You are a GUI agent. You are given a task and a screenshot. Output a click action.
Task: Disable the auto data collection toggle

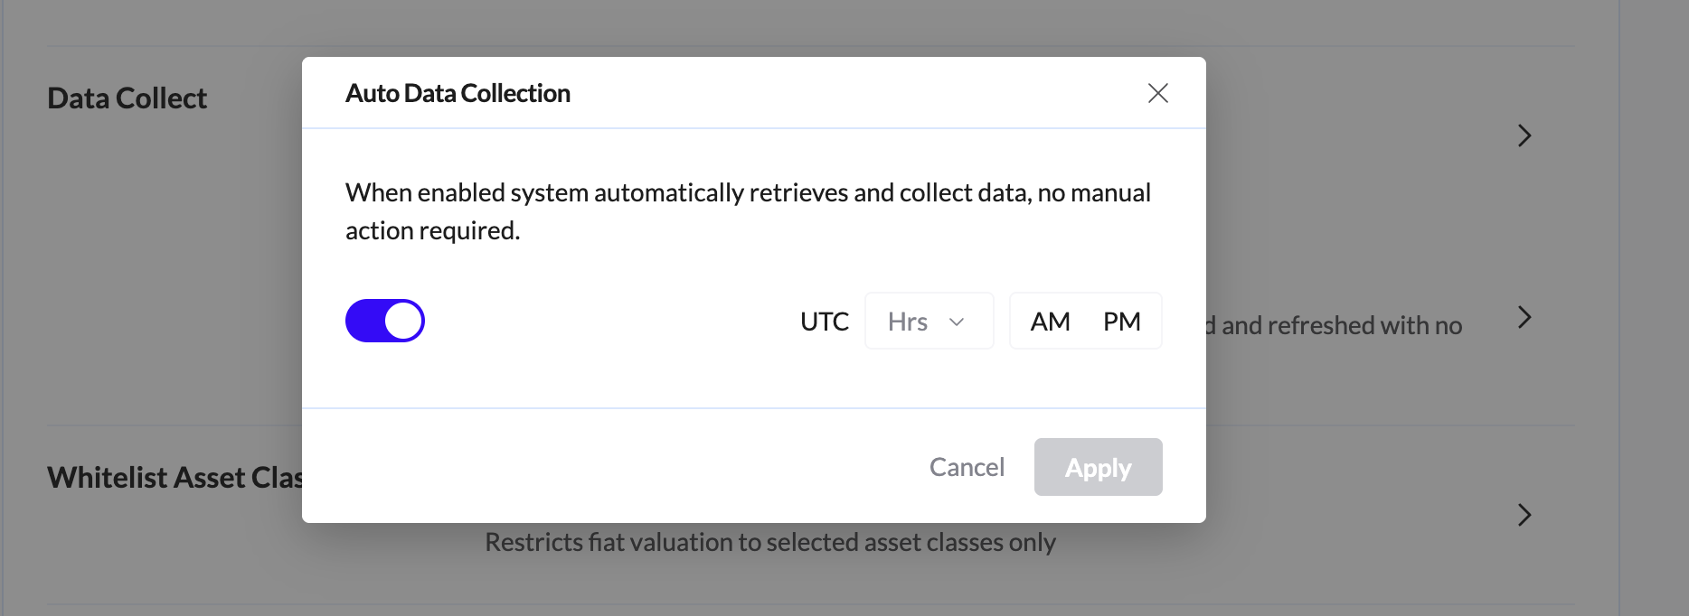[384, 321]
